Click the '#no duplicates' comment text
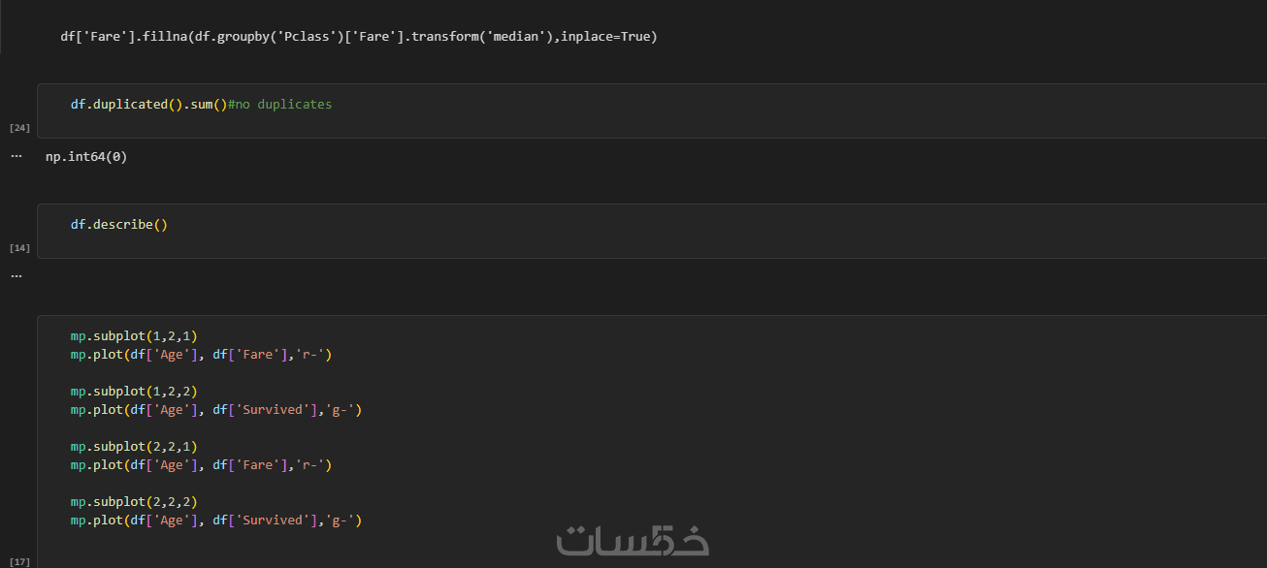The width and height of the screenshot is (1267, 568). pyautogui.click(x=279, y=104)
